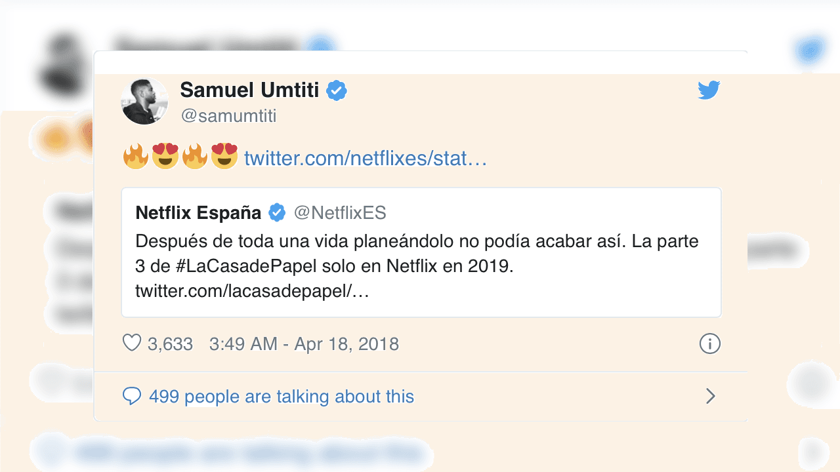The height and width of the screenshot is (472, 840).
Task: Click the Twitter bird logo icon
Action: click(x=709, y=91)
